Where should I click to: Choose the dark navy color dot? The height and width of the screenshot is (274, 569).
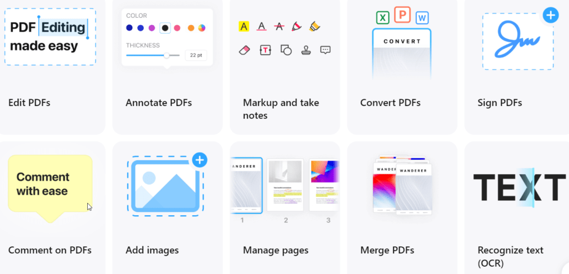[x=129, y=28]
